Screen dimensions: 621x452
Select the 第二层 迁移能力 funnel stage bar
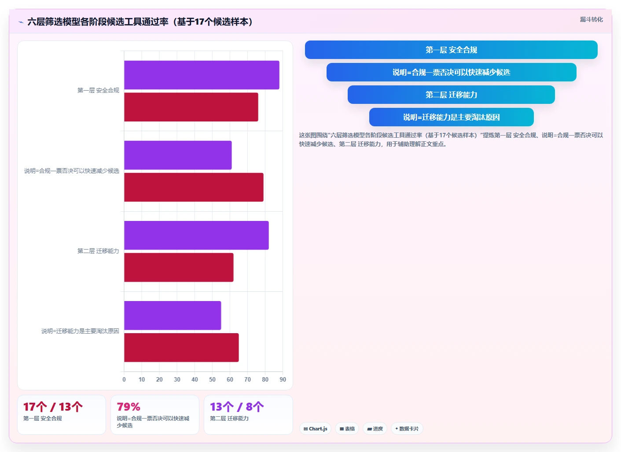(x=451, y=95)
